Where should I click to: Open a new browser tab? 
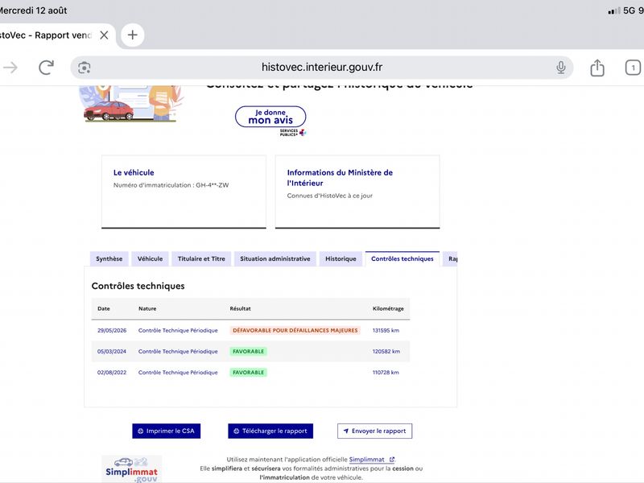point(132,35)
